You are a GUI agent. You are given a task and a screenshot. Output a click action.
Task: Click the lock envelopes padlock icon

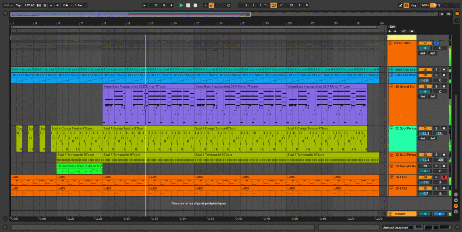(x=411, y=31)
